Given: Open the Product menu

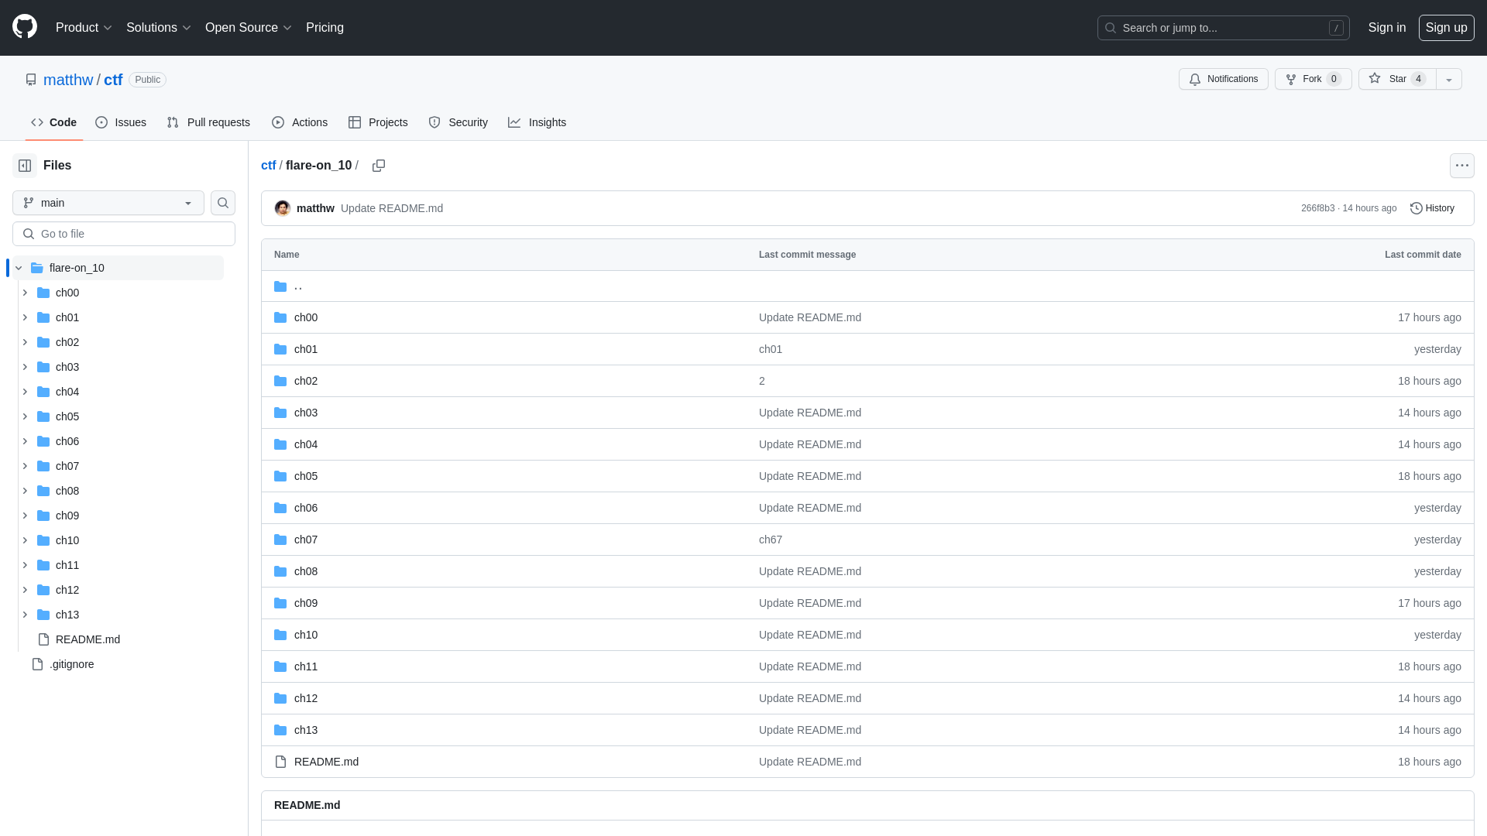Looking at the screenshot, I should pos(84,27).
